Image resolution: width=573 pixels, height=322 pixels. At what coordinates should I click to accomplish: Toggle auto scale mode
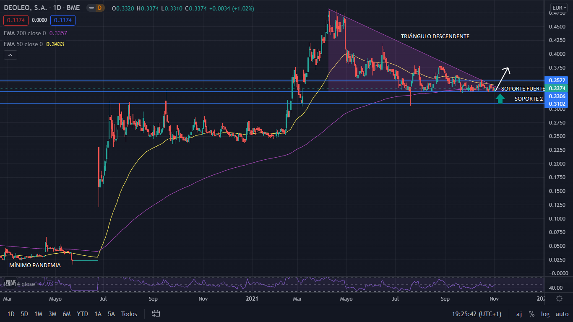(x=562, y=314)
